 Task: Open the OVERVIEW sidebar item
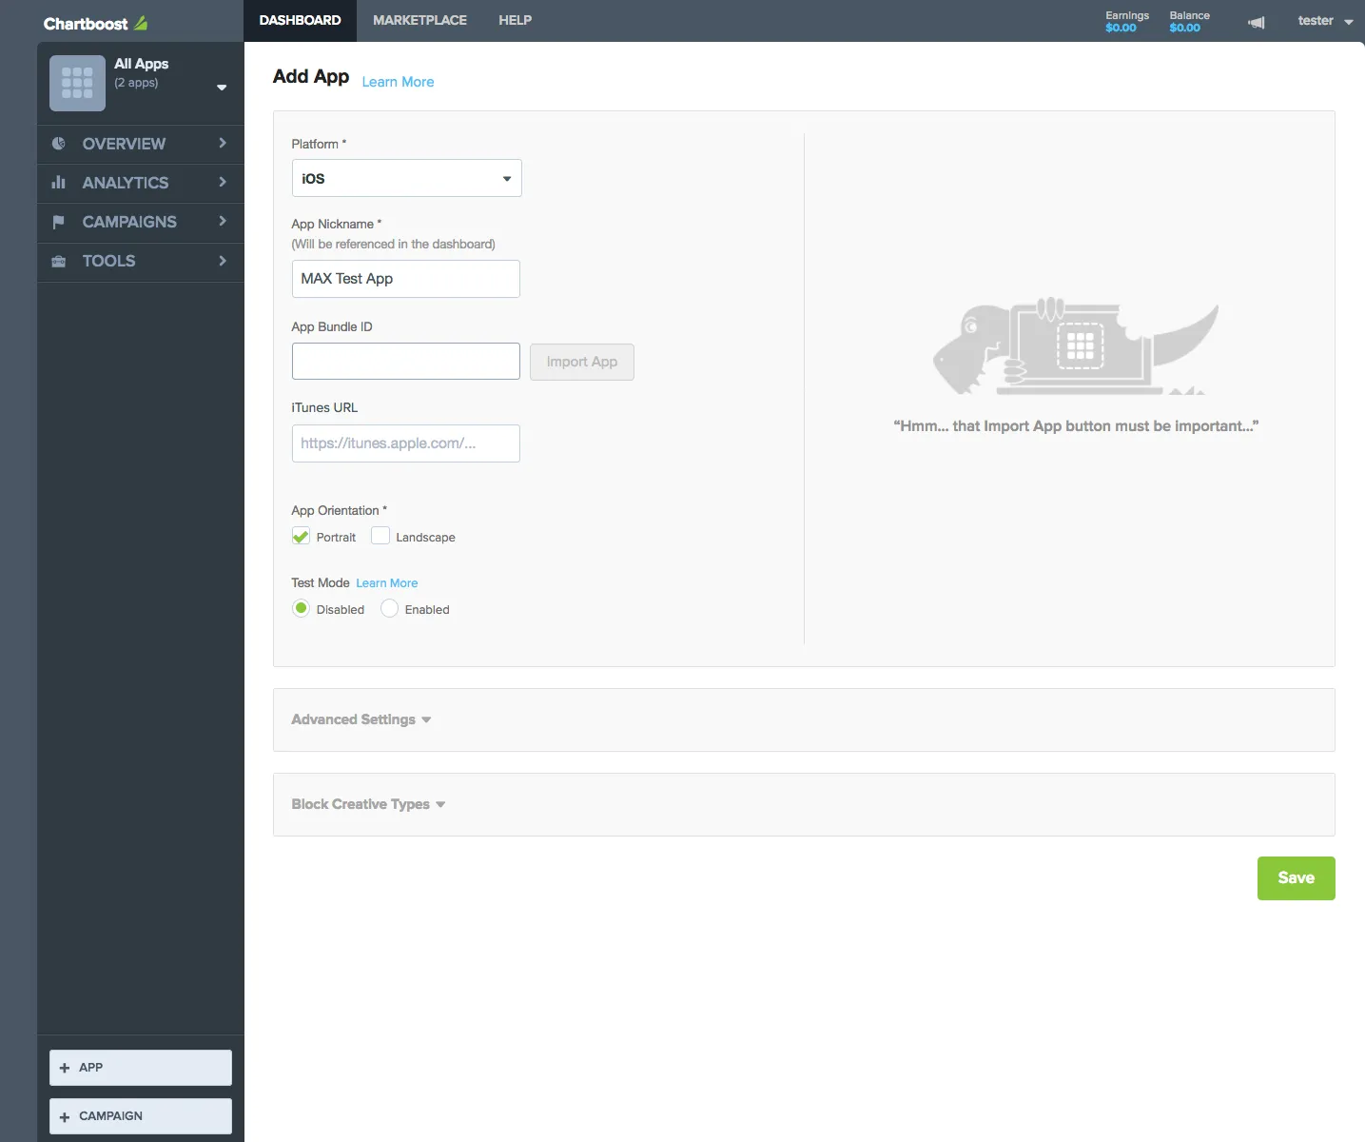[141, 144]
